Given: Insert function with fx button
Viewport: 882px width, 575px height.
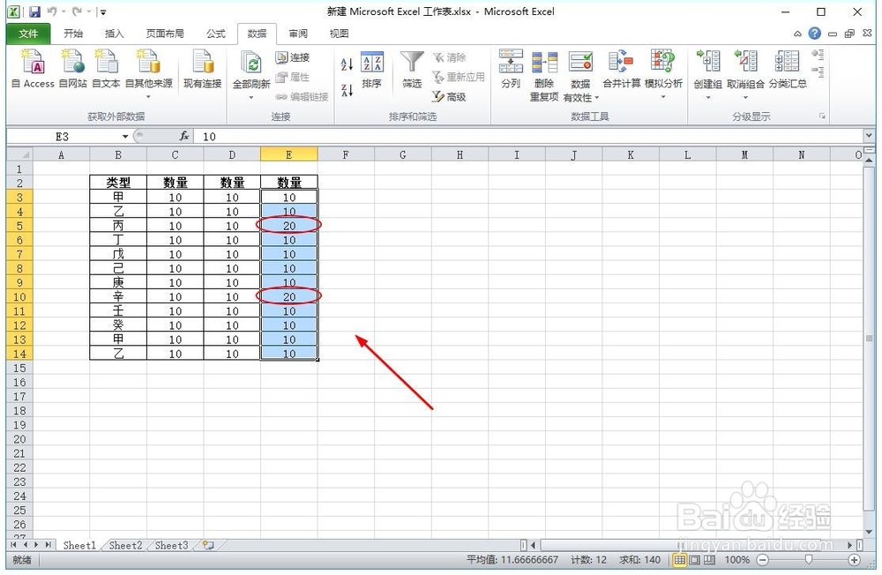Looking at the screenshot, I should tap(184, 136).
